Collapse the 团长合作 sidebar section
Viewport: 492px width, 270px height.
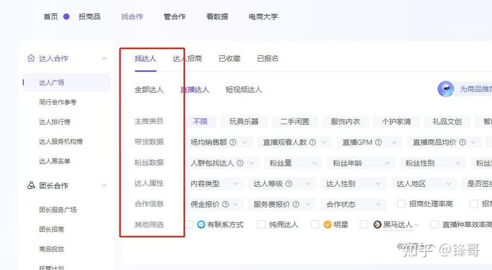tap(104, 185)
